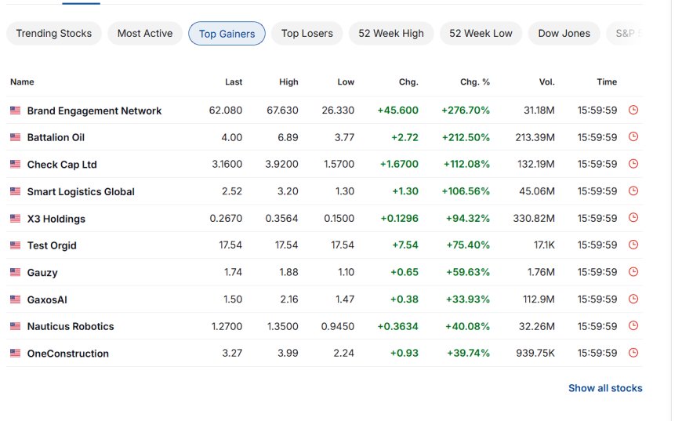Click the US flag beside Battalion Oil
The image size is (682, 421).
(x=15, y=137)
